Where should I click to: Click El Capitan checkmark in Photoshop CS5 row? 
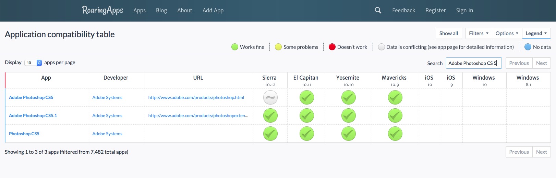[307, 134]
